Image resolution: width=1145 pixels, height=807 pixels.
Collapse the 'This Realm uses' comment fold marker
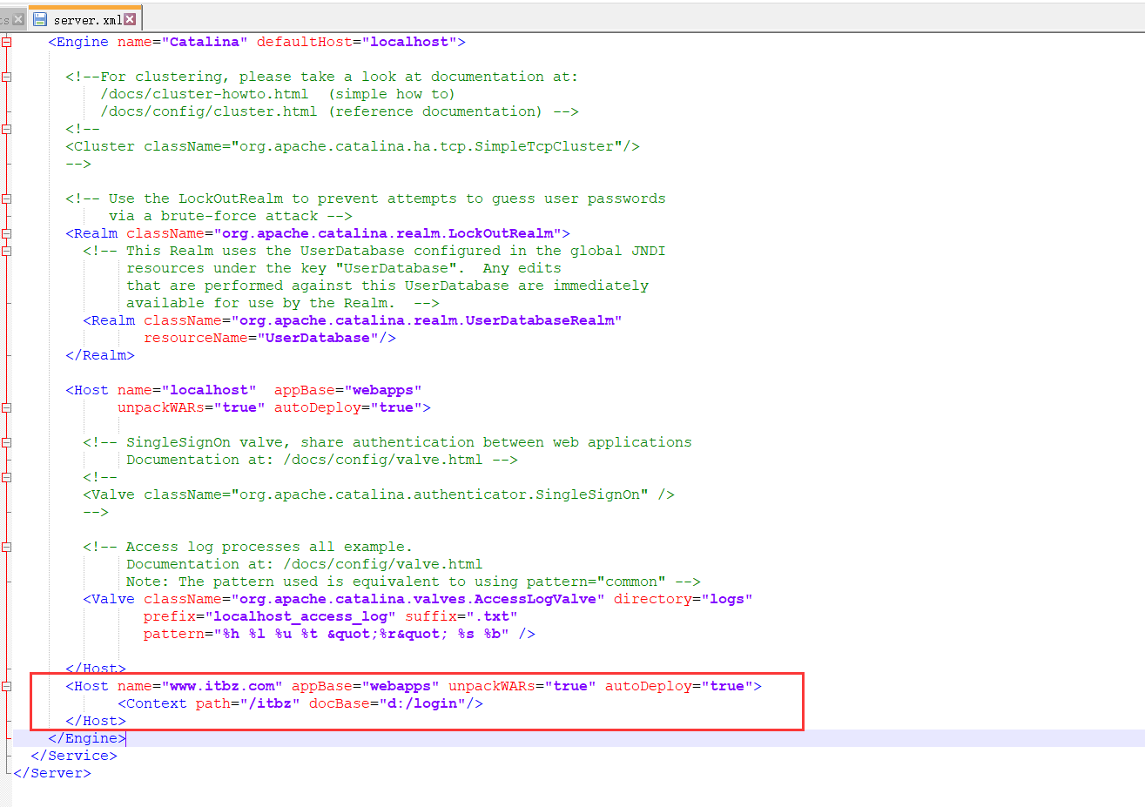[x=6, y=251]
